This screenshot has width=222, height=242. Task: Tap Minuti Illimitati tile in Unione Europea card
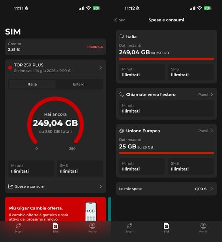pos(142,166)
